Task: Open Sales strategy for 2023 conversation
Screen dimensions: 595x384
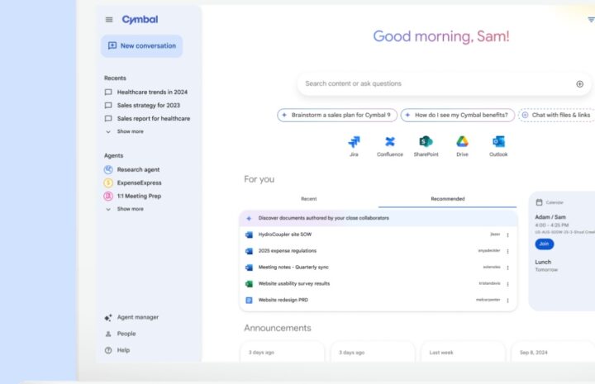Action: coord(142,106)
